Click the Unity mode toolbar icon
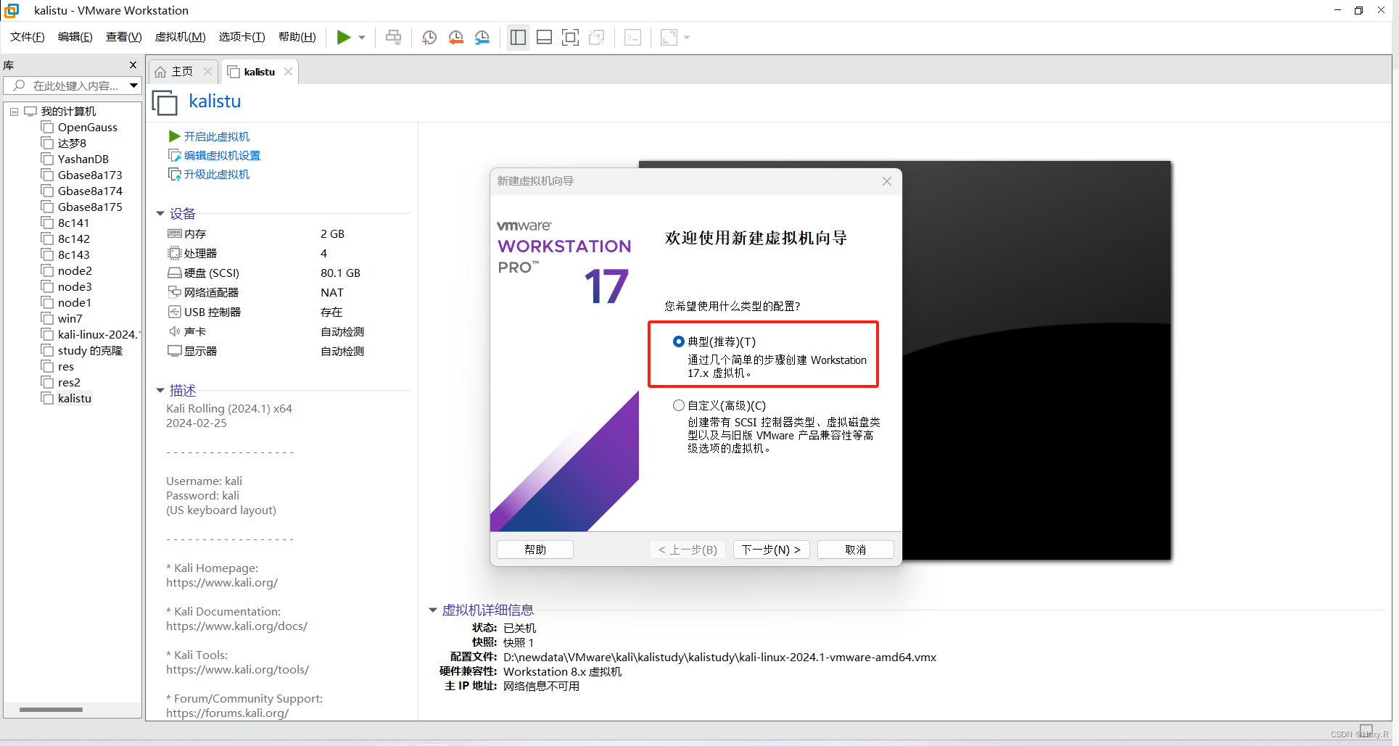 (597, 37)
